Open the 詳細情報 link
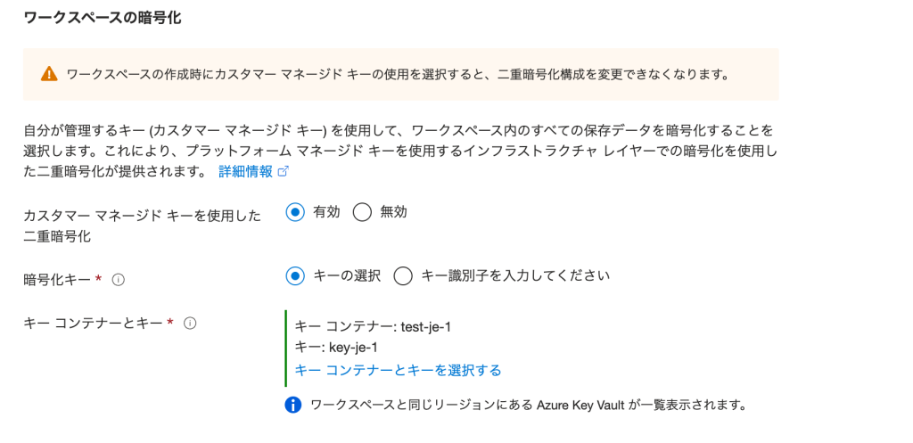 click(245, 172)
